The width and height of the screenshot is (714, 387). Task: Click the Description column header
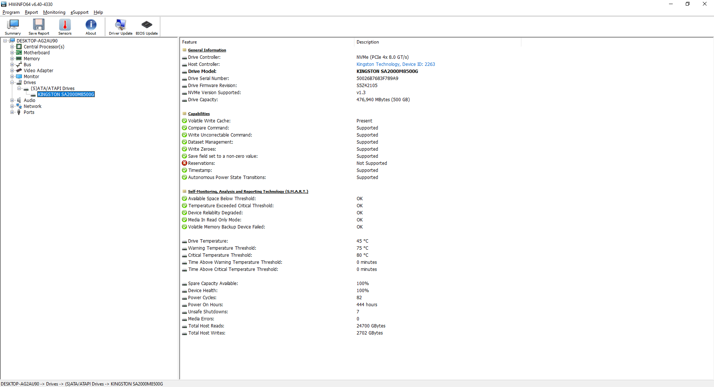point(437,42)
